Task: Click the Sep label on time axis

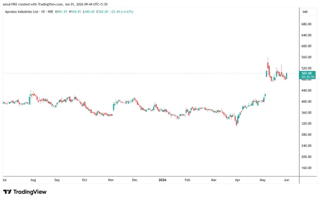Action: click(x=57, y=180)
